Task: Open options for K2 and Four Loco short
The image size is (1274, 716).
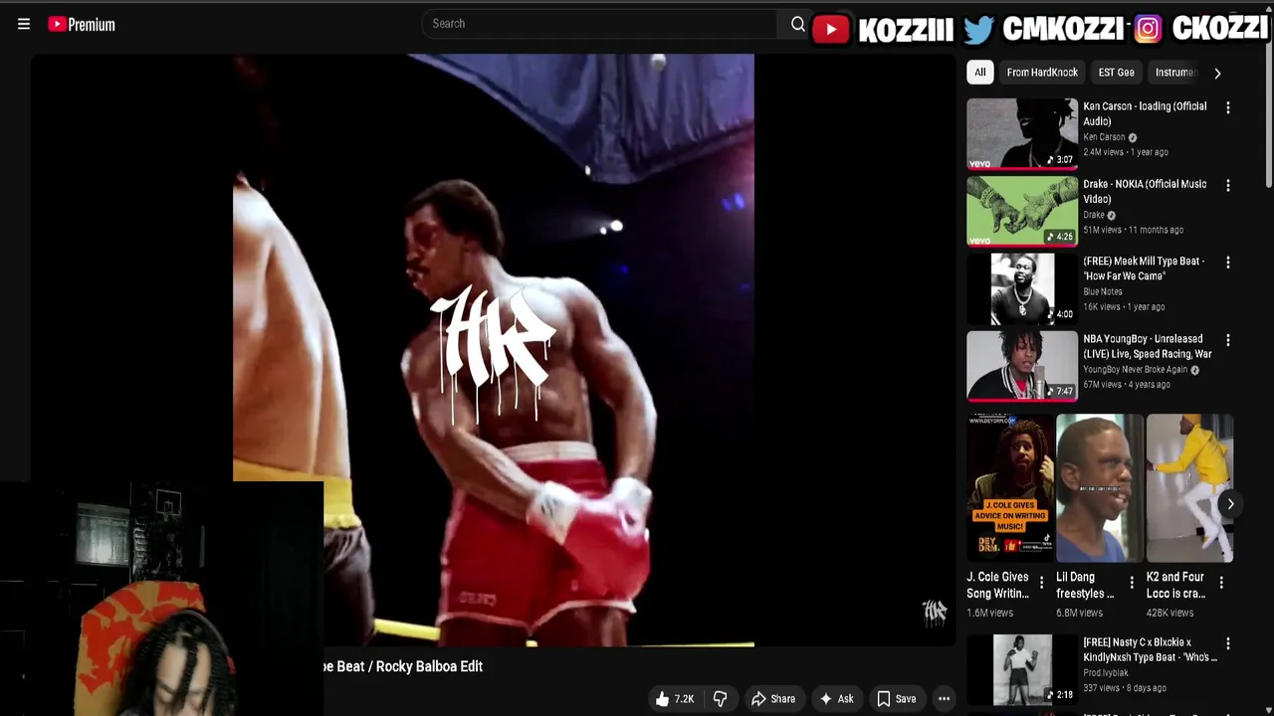Action: coord(1221,583)
